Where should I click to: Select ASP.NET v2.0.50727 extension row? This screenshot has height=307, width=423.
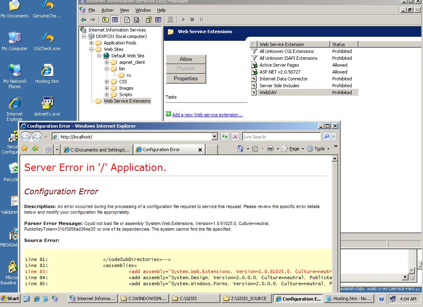click(305, 72)
